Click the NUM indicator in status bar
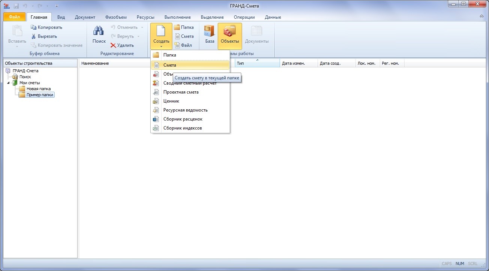The image size is (489, 271). coord(460,264)
